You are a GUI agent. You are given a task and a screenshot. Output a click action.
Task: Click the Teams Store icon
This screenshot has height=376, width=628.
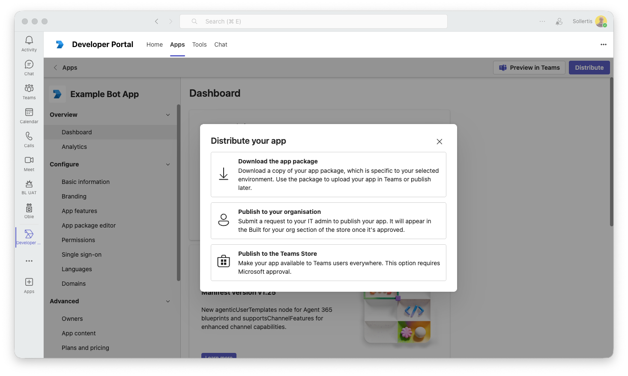pyautogui.click(x=224, y=261)
